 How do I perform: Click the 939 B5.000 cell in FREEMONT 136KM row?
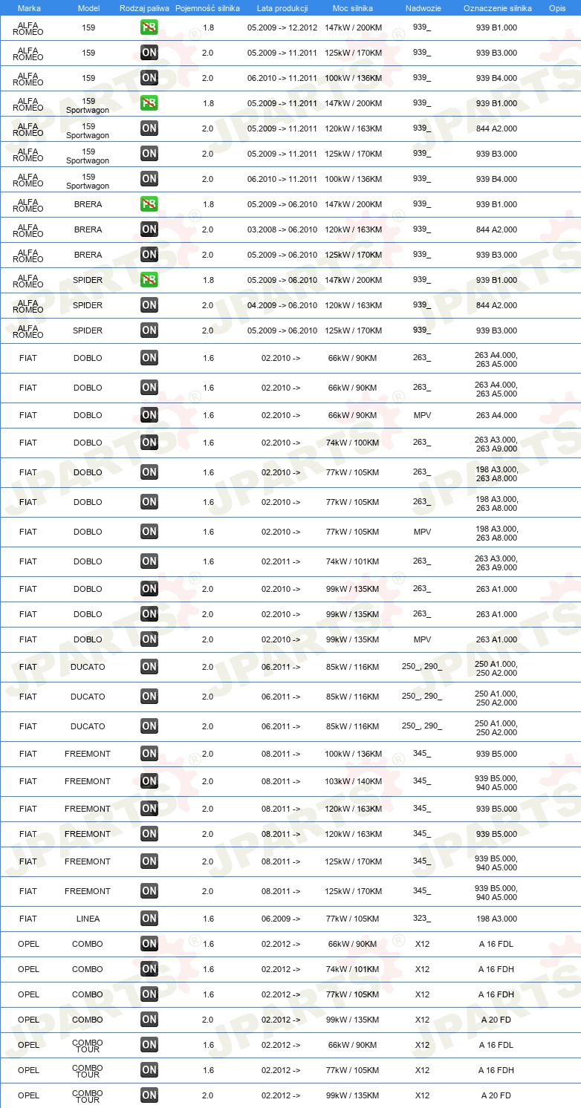coord(496,754)
